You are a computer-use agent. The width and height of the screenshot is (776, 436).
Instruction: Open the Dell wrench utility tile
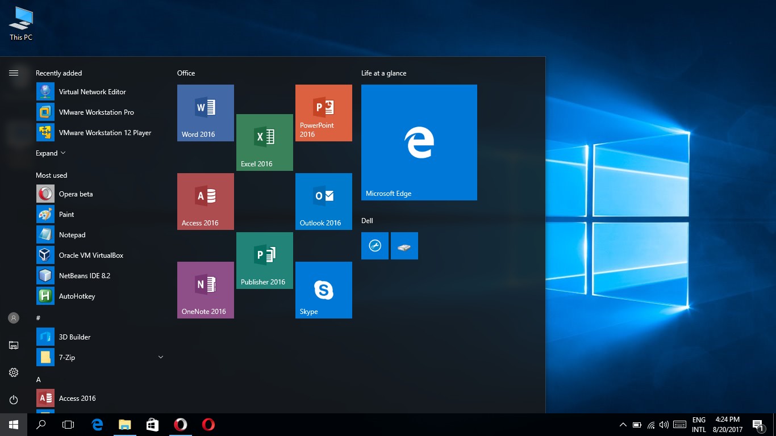point(374,245)
